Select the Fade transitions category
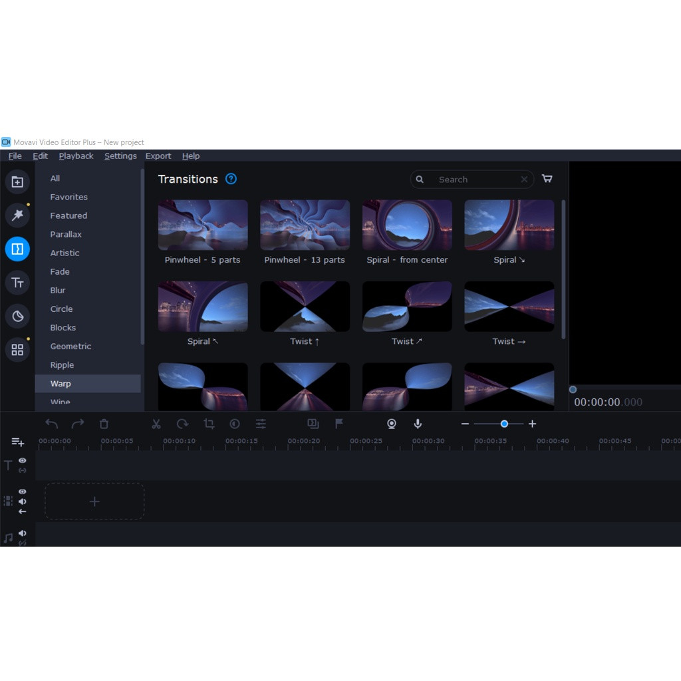 coord(60,271)
